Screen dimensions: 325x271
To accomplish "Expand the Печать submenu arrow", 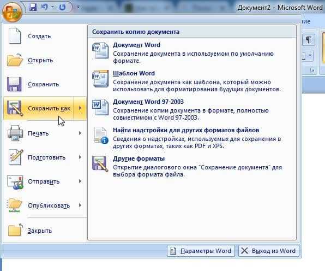I will 80,133.
